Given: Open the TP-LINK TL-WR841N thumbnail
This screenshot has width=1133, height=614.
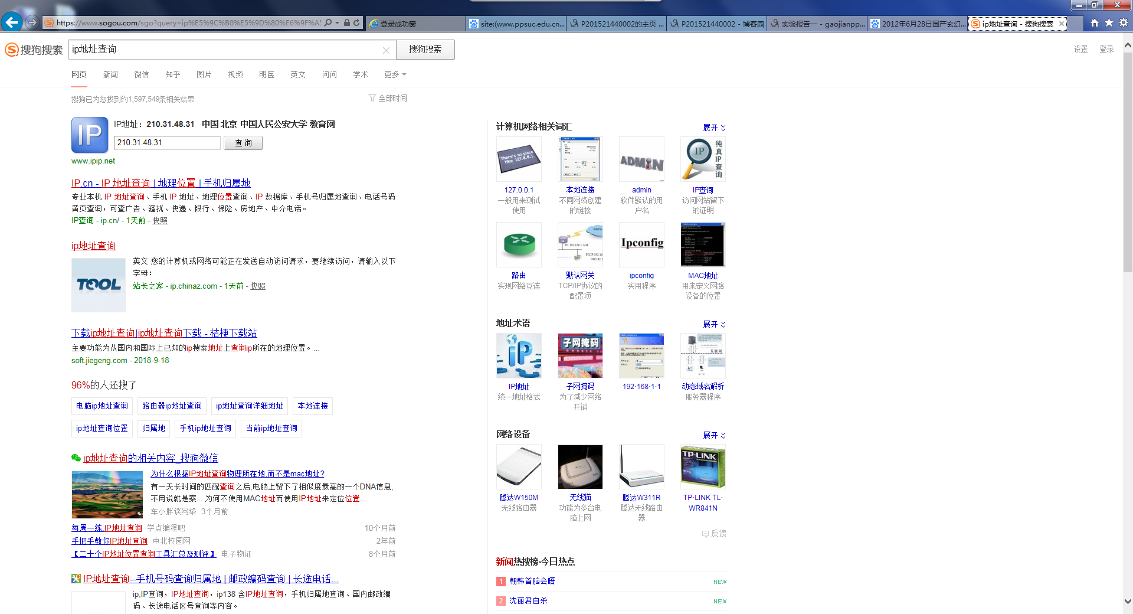Looking at the screenshot, I should pos(703,466).
